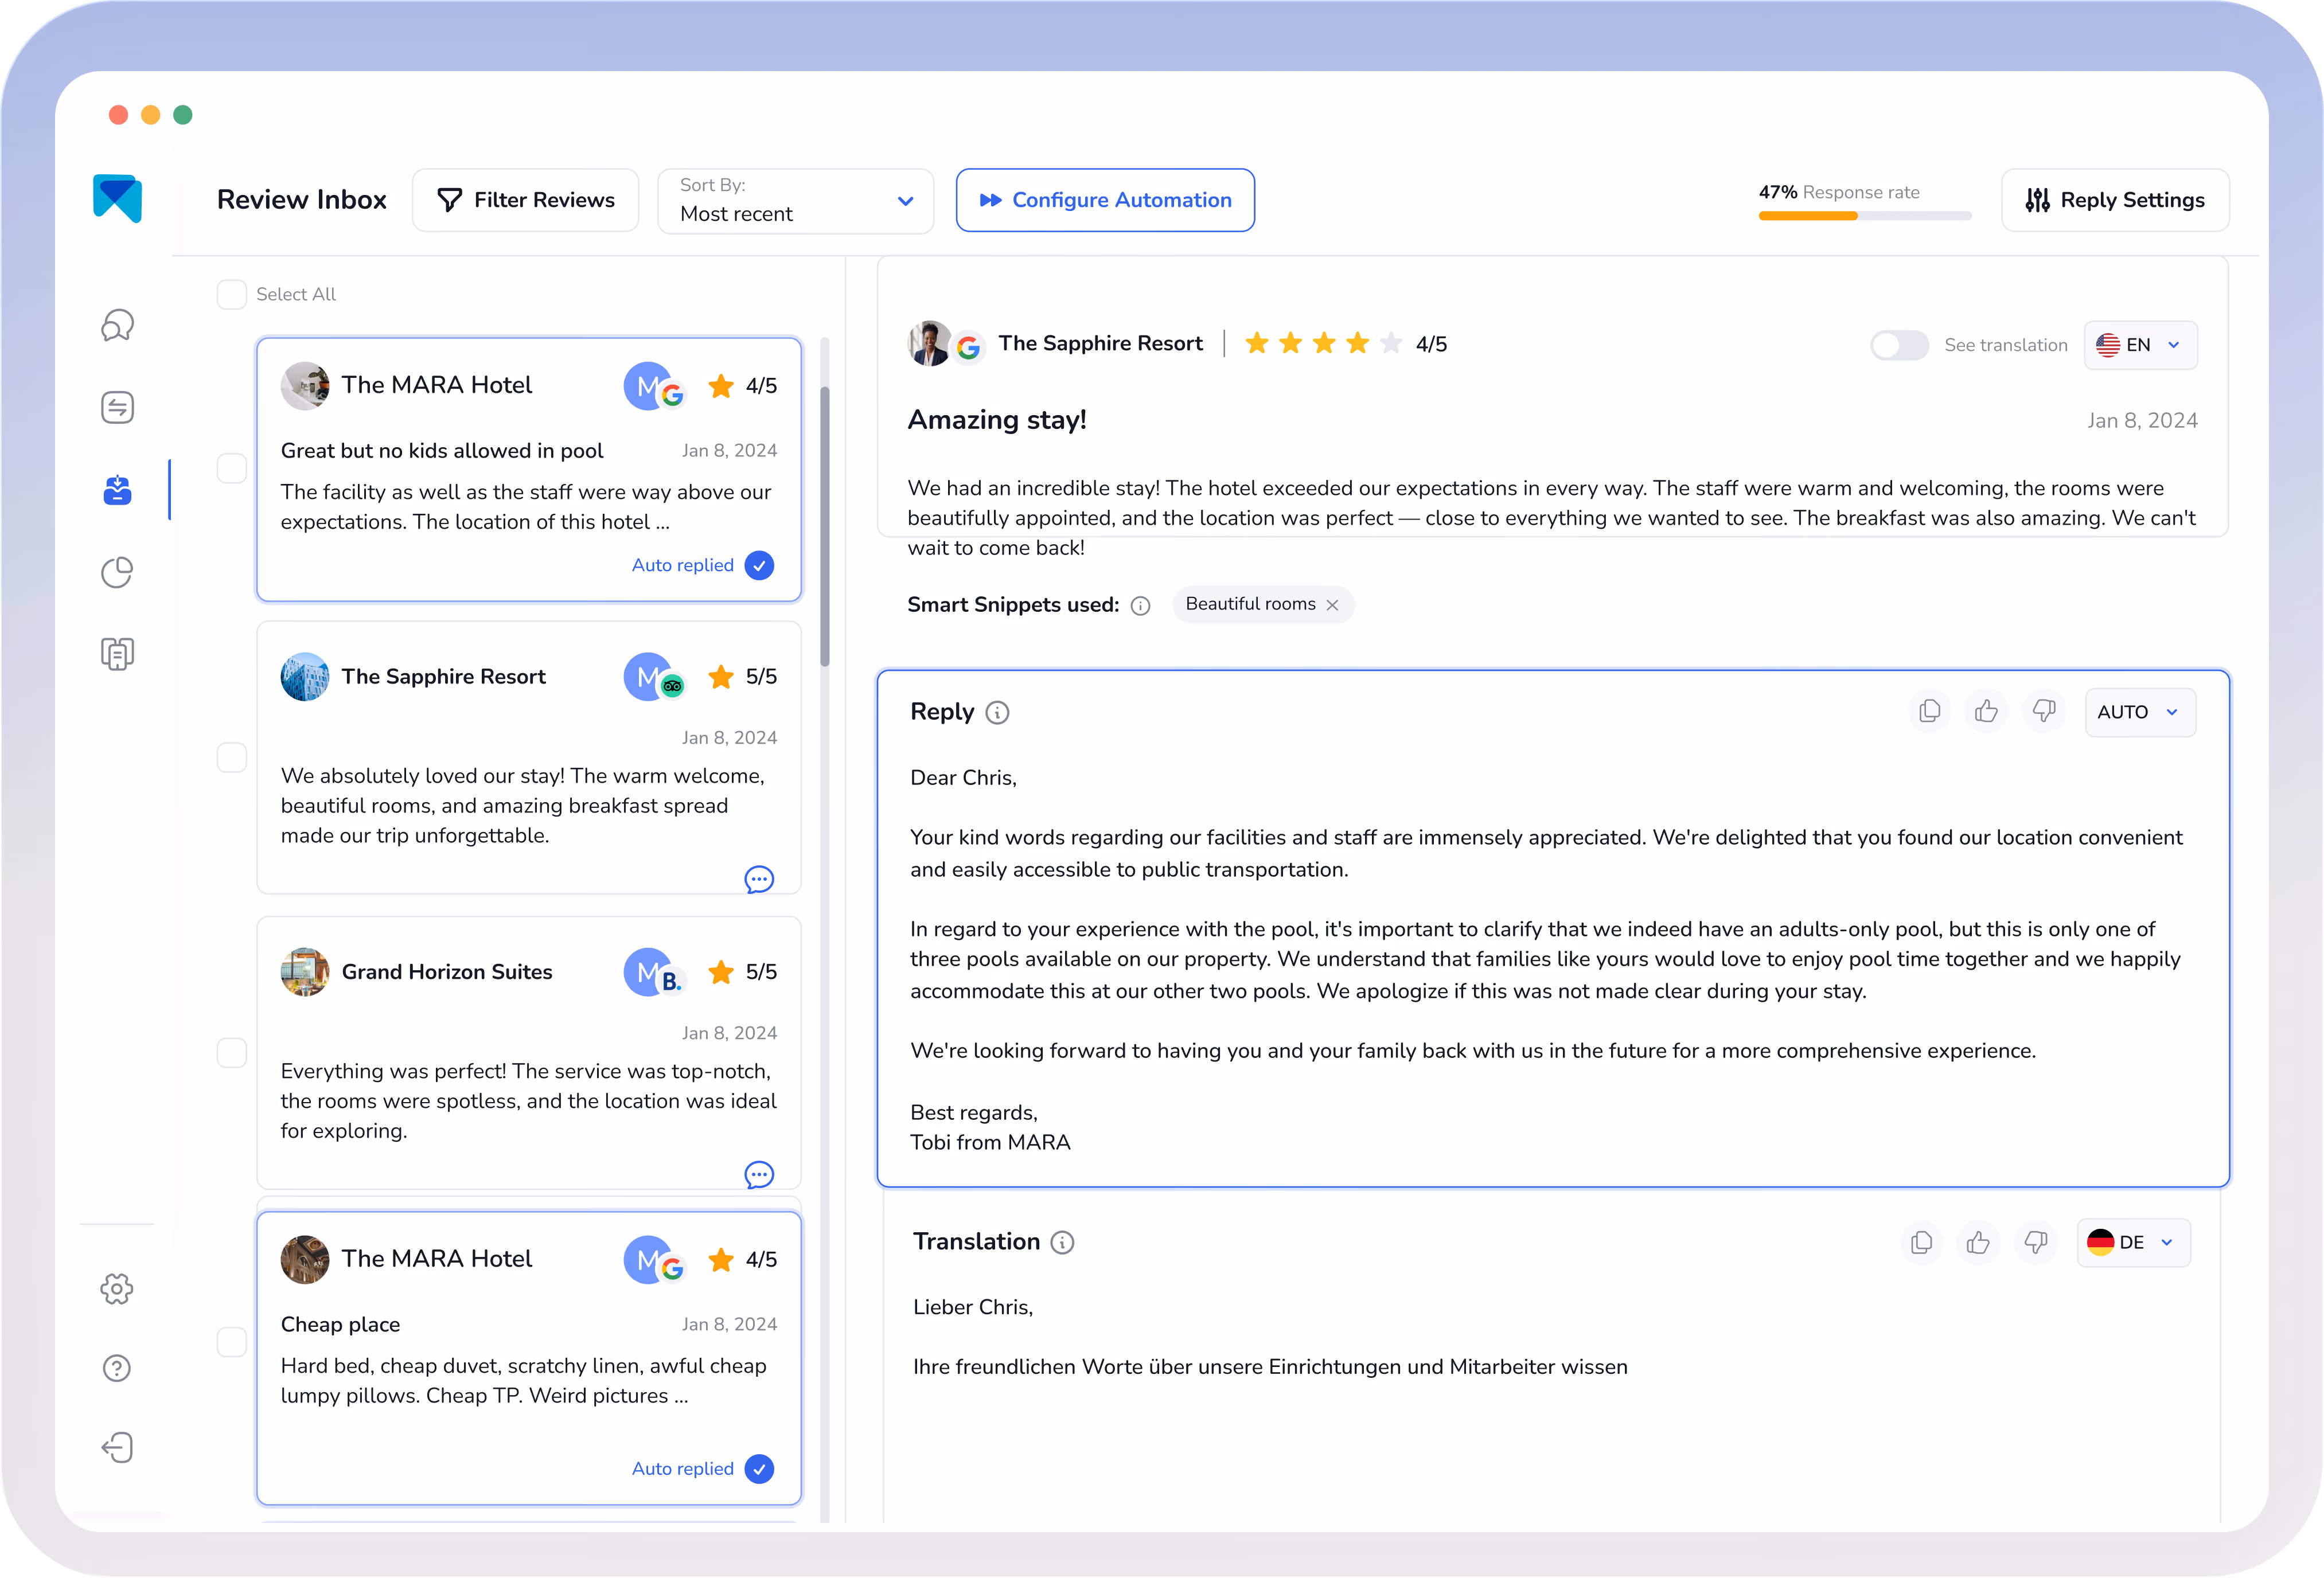Screen dimensions: 2324x1578
Task: Open the settings gear in the sidebar
Action: coord(117,1289)
